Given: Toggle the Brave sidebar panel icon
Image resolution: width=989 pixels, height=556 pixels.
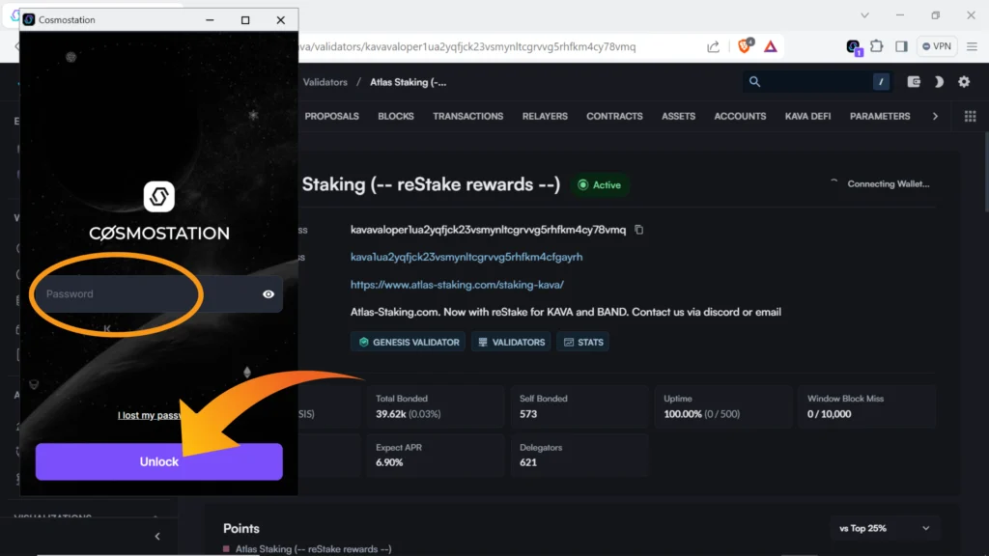Looking at the screenshot, I should 901,46.
